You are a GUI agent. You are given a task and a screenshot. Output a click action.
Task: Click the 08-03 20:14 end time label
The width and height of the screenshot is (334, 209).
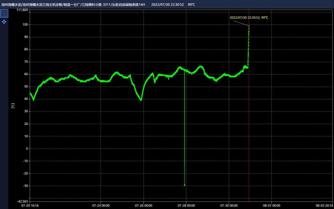pos(325,205)
